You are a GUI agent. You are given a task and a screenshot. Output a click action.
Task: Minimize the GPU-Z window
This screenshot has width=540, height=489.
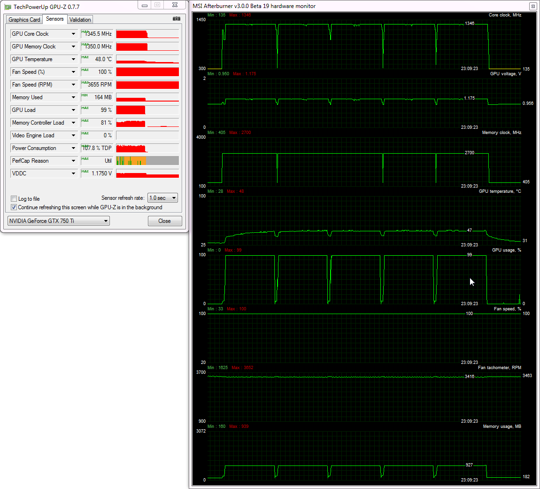(145, 5)
